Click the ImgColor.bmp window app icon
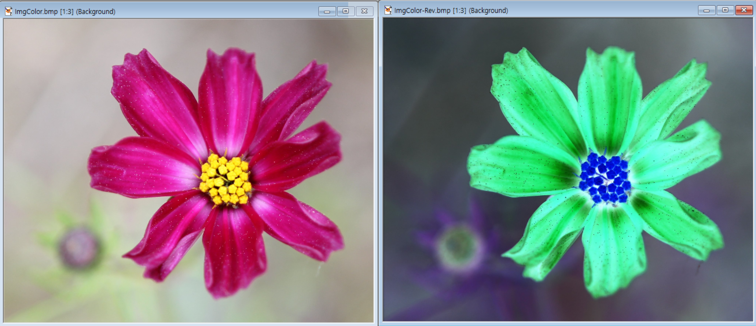The width and height of the screenshot is (756, 326). coord(8,11)
